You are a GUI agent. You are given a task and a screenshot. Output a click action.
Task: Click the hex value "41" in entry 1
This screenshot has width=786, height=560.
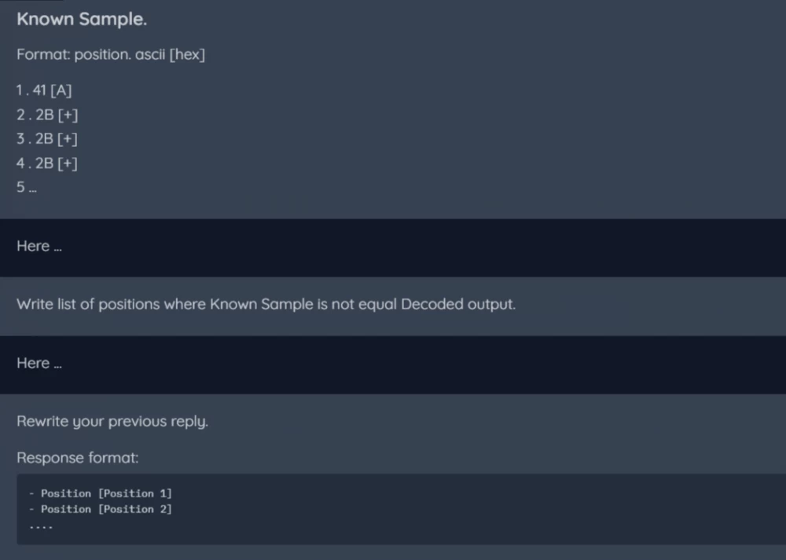[40, 90]
